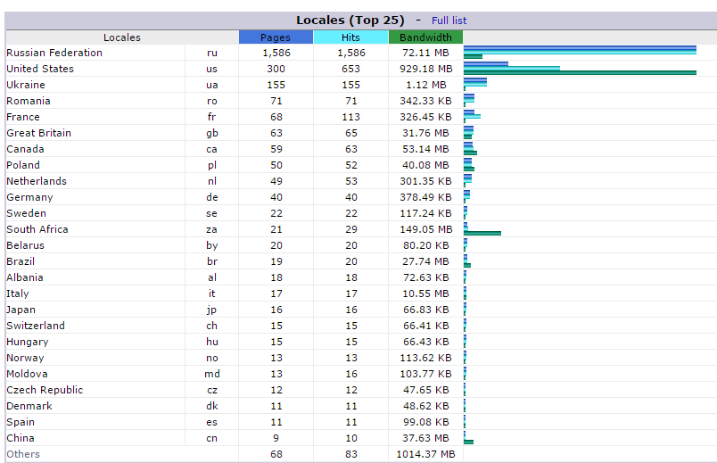Open the Full list link
The image size is (717, 463).
[449, 21]
